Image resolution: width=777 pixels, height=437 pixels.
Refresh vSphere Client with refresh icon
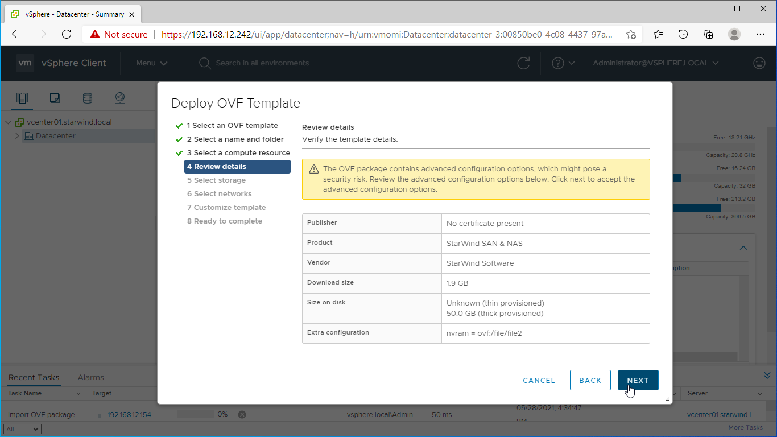(523, 63)
